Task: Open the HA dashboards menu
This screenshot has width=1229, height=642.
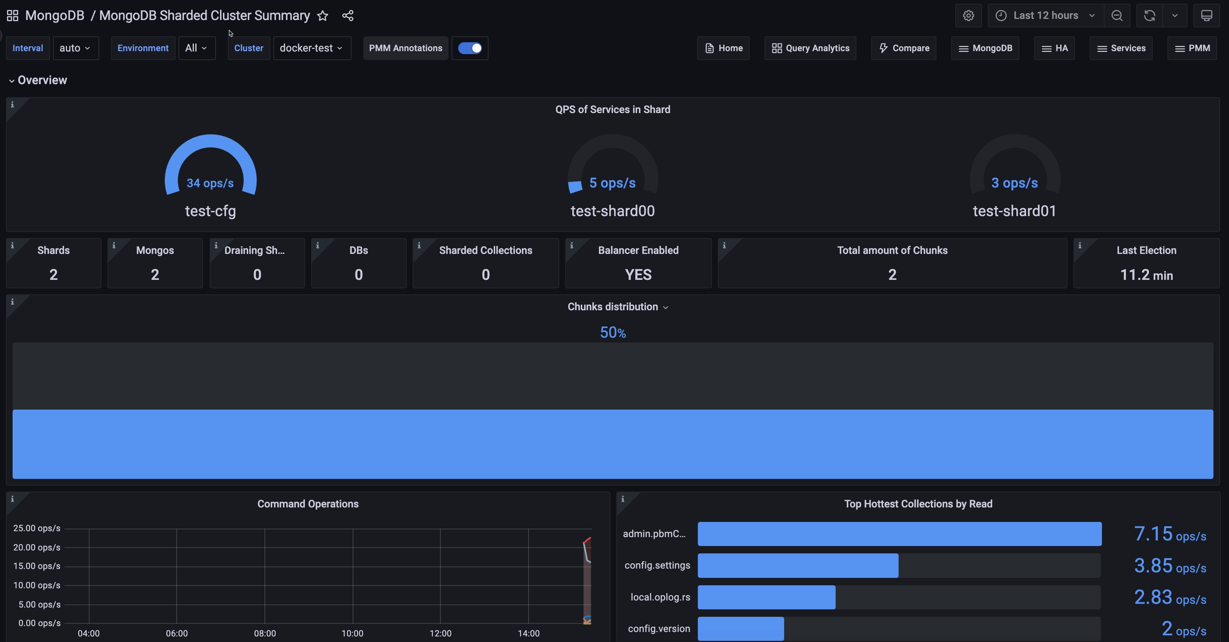Action: pyautogui.click(x=1055, y=48)
